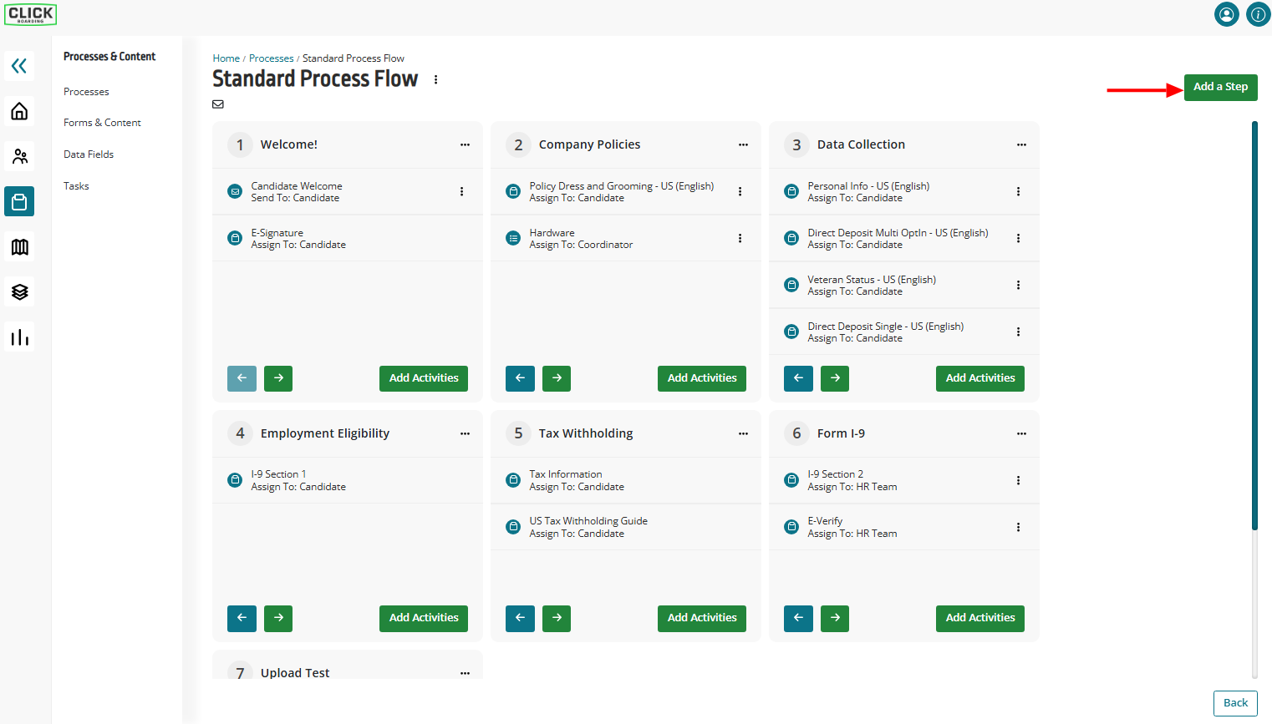Open the map sidebar icon
The image size is (1272, 724).
pyautogui.click(x=19, y=246)
